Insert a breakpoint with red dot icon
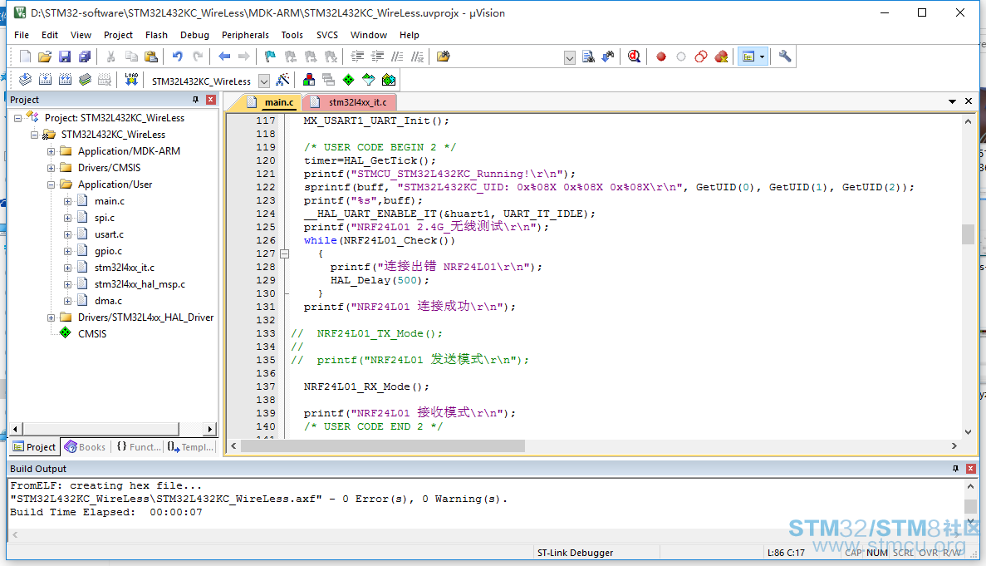 [661, 57]
